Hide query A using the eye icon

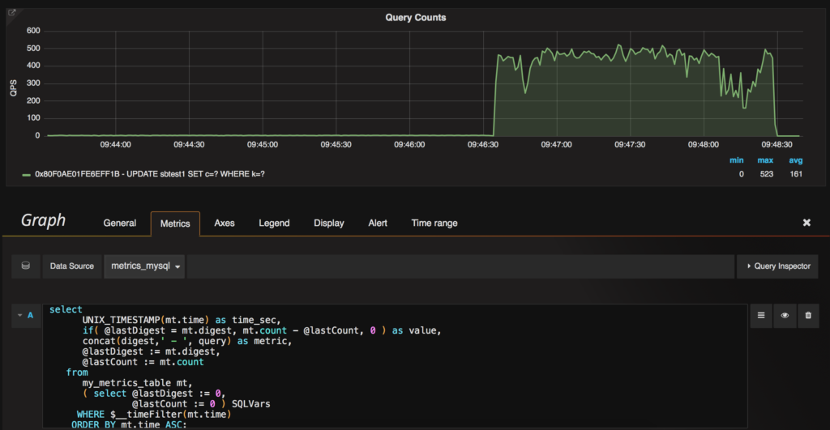click(x=785, y=317)
